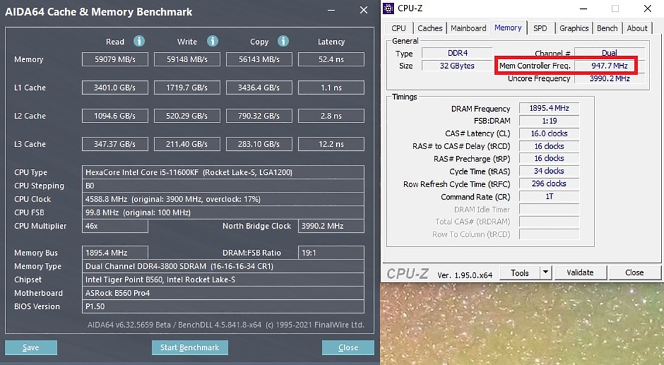This screenshot has height=365, width=664.
Task: Select the Memory Write value 59148 MB/s
Action: 187,59
